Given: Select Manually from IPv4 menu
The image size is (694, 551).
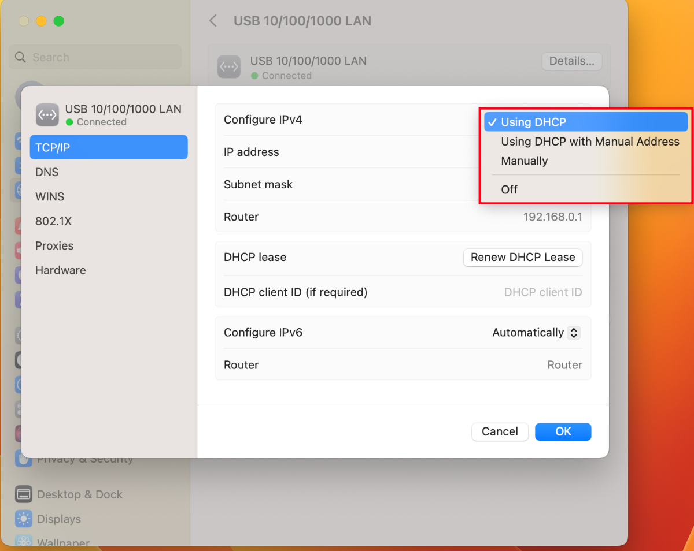Looking at the screenshot, I should pyautogui.click(x=524, y=161).
